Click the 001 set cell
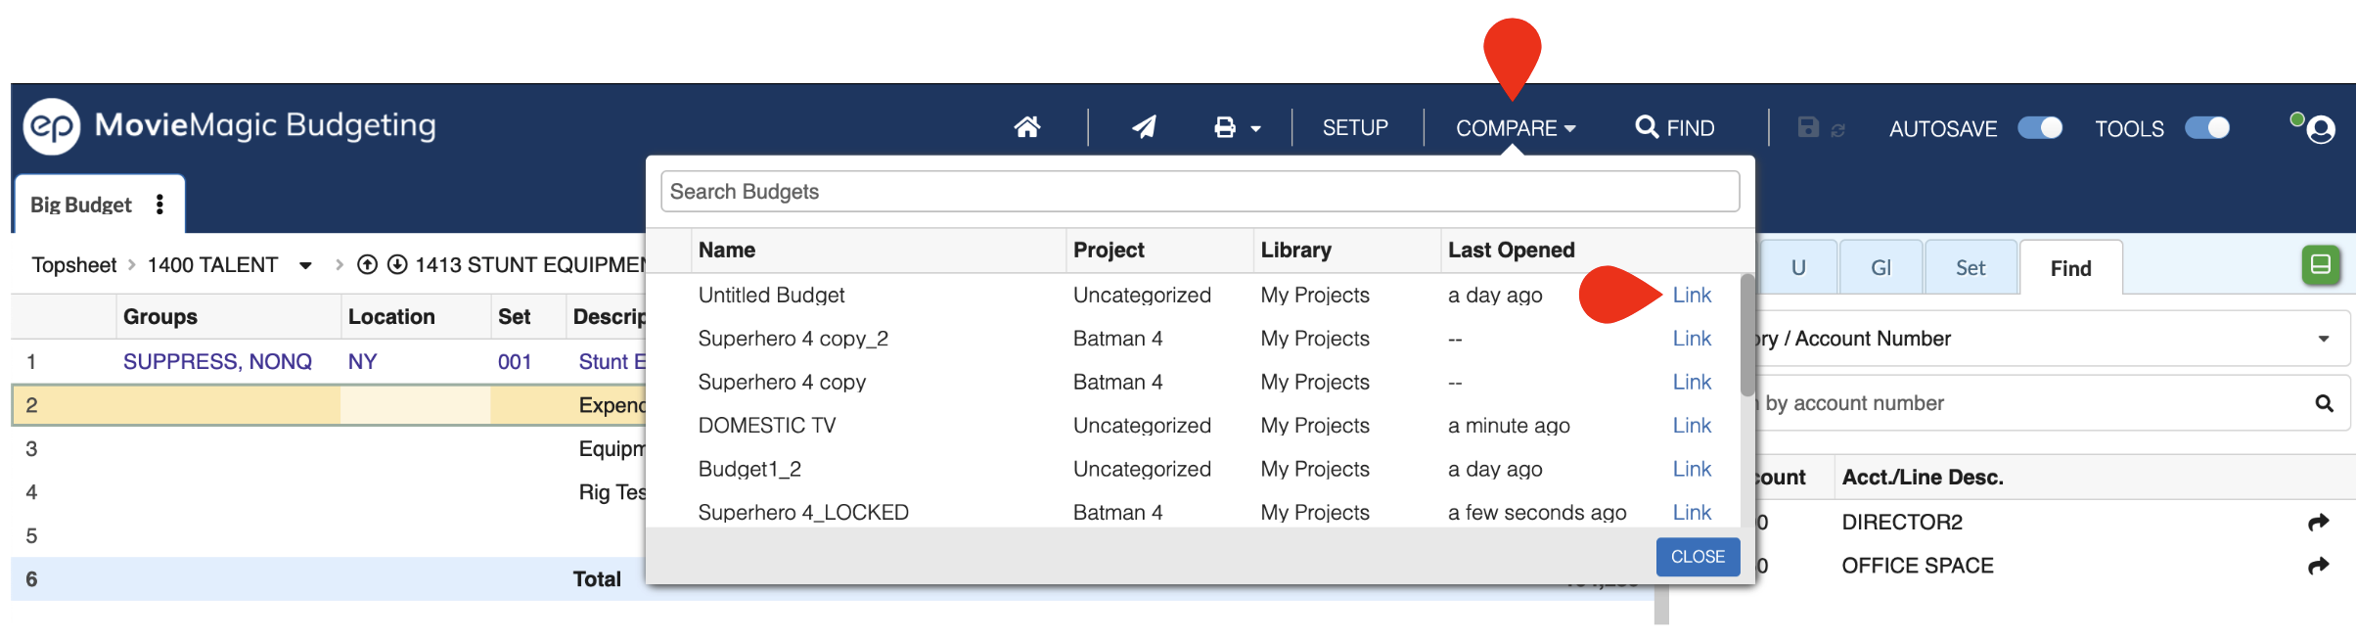2356x642 pixels. (514, 361)
